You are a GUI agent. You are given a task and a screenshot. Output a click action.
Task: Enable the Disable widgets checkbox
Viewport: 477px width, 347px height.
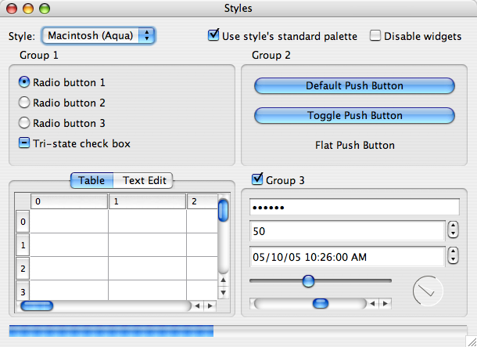click(375, 35)
